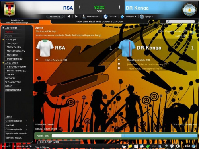Click the RSA team crest logo
This screenshot has width=199, height=149.
tap(10, 9)
